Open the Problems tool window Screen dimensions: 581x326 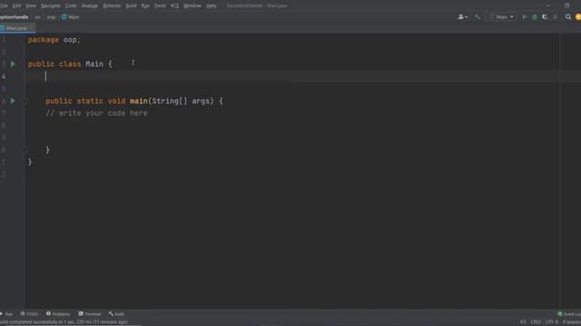coord(58,314)
